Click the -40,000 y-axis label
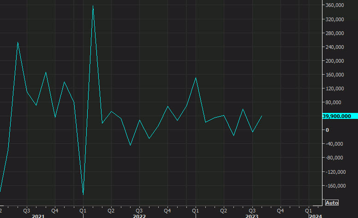358x218 pixels. (x=335, y=144)
